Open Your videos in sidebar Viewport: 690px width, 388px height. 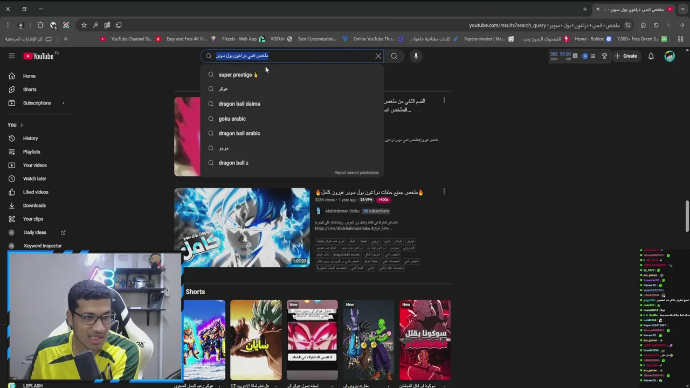pyautogui.click(x=34, y=165)
